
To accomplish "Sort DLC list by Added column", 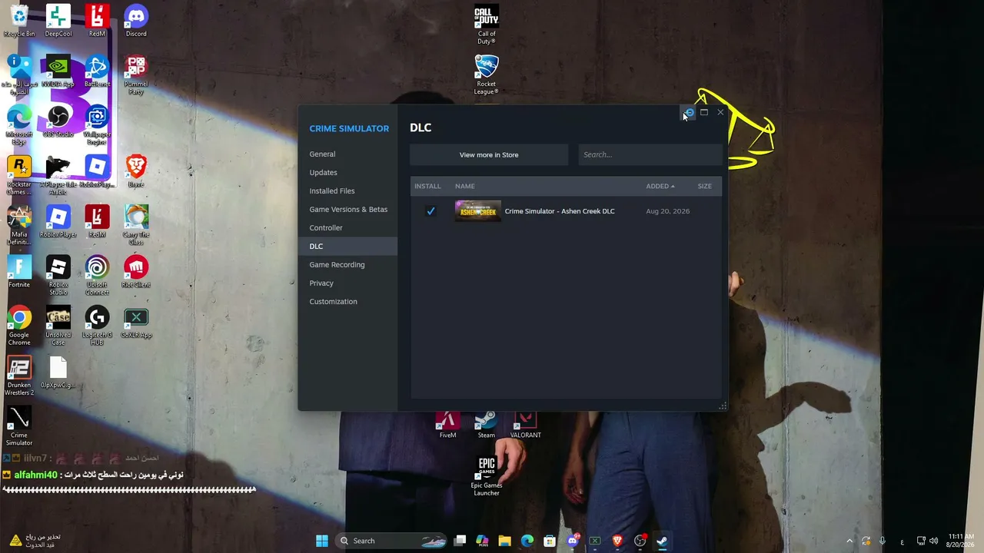I will 660,186.
